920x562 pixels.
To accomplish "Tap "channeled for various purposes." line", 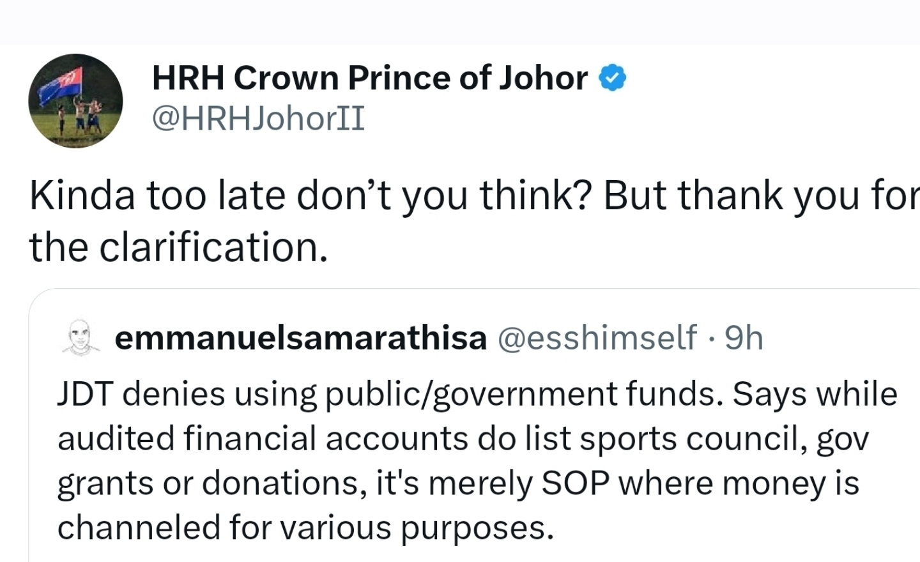I will [x=305, y=528].
